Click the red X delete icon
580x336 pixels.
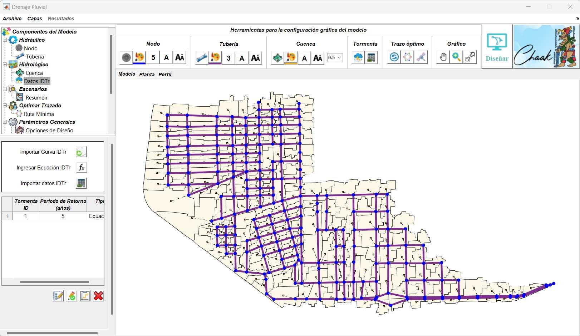(98, 296)
